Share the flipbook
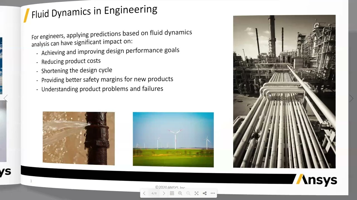This screenshot has height=200, width=357. pyautogui.click(x=205, y=193)
